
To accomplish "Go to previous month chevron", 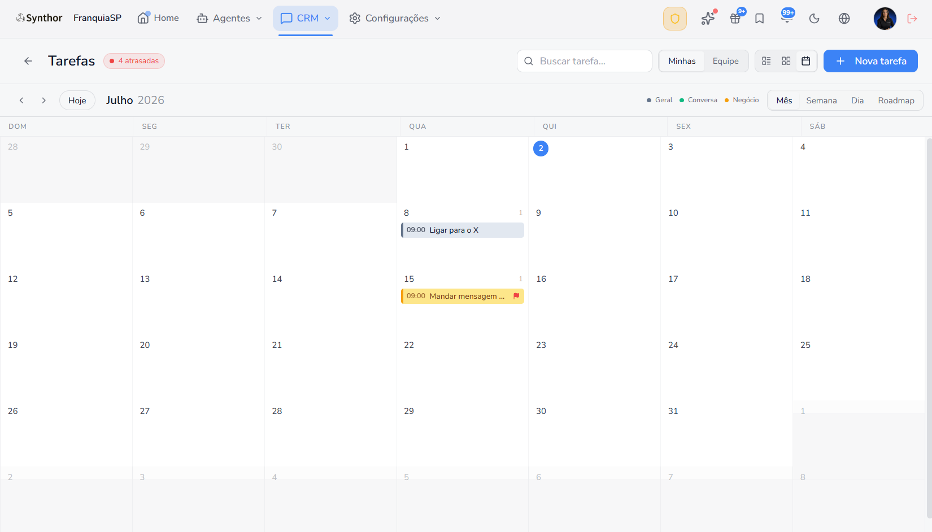I will [21, 101].
